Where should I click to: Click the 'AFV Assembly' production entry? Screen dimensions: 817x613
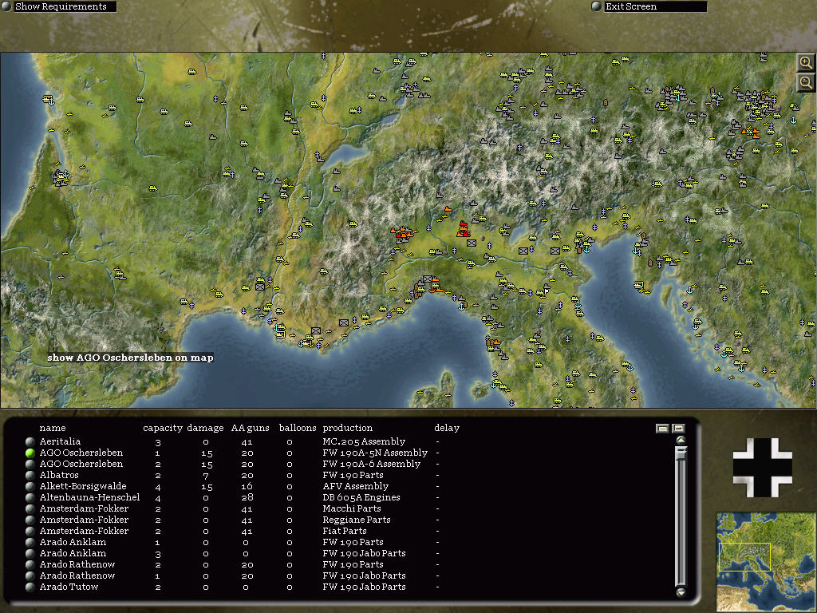tap(355, 486)
